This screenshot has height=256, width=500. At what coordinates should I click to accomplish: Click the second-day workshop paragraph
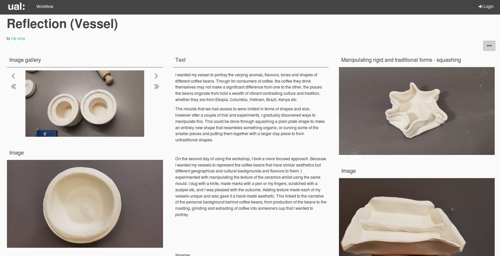[251, 187]
